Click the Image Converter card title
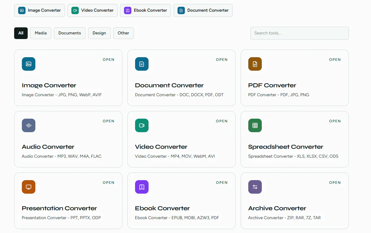This screenshot has height=233, width=371. tap(49, 85)
